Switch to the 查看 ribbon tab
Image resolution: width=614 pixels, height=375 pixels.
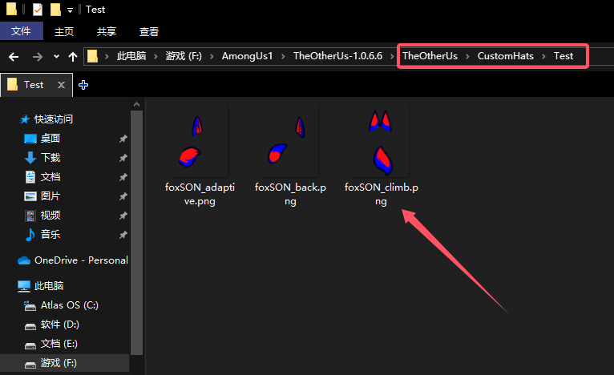149,31
